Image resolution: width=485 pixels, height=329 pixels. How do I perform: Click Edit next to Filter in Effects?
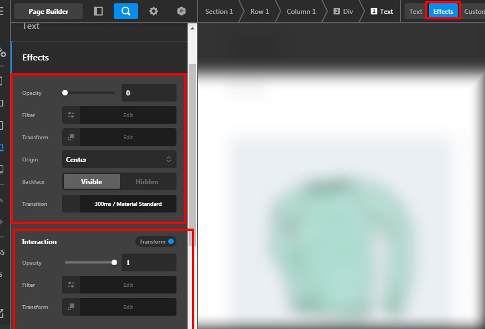[x=128, y=115]
